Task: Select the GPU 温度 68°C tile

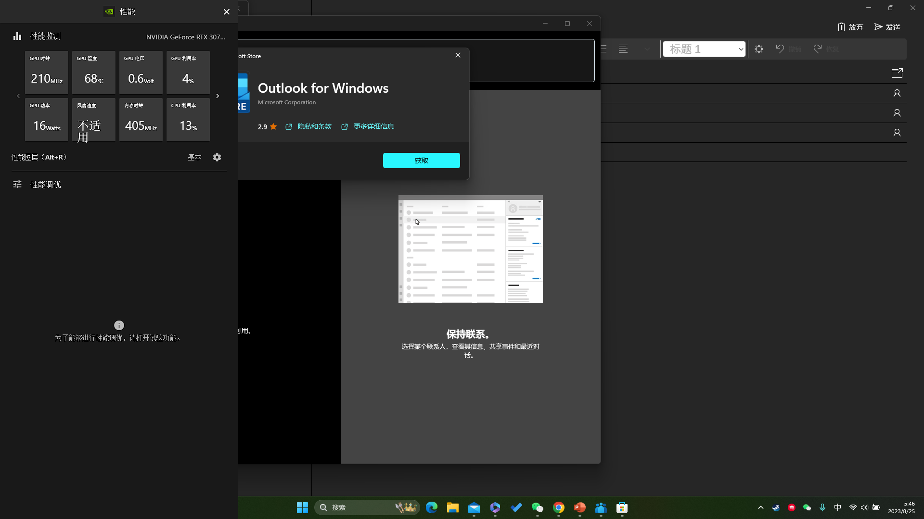Action: click(x=94, y=73)
